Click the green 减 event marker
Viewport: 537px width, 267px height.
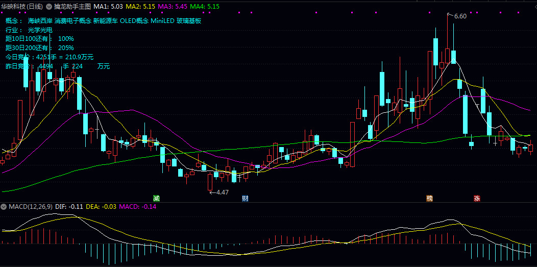click(x=156, y=198)
